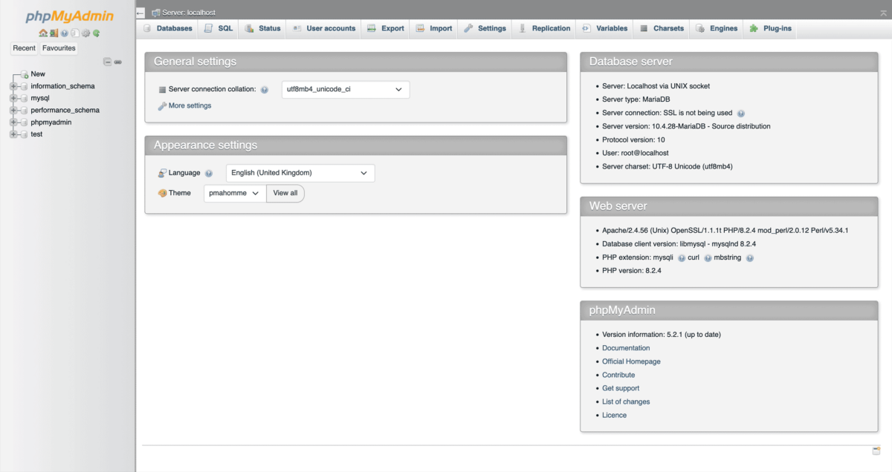Refresh the navigation panel with green reload icon
892x472 pixels.
(97, 33)
